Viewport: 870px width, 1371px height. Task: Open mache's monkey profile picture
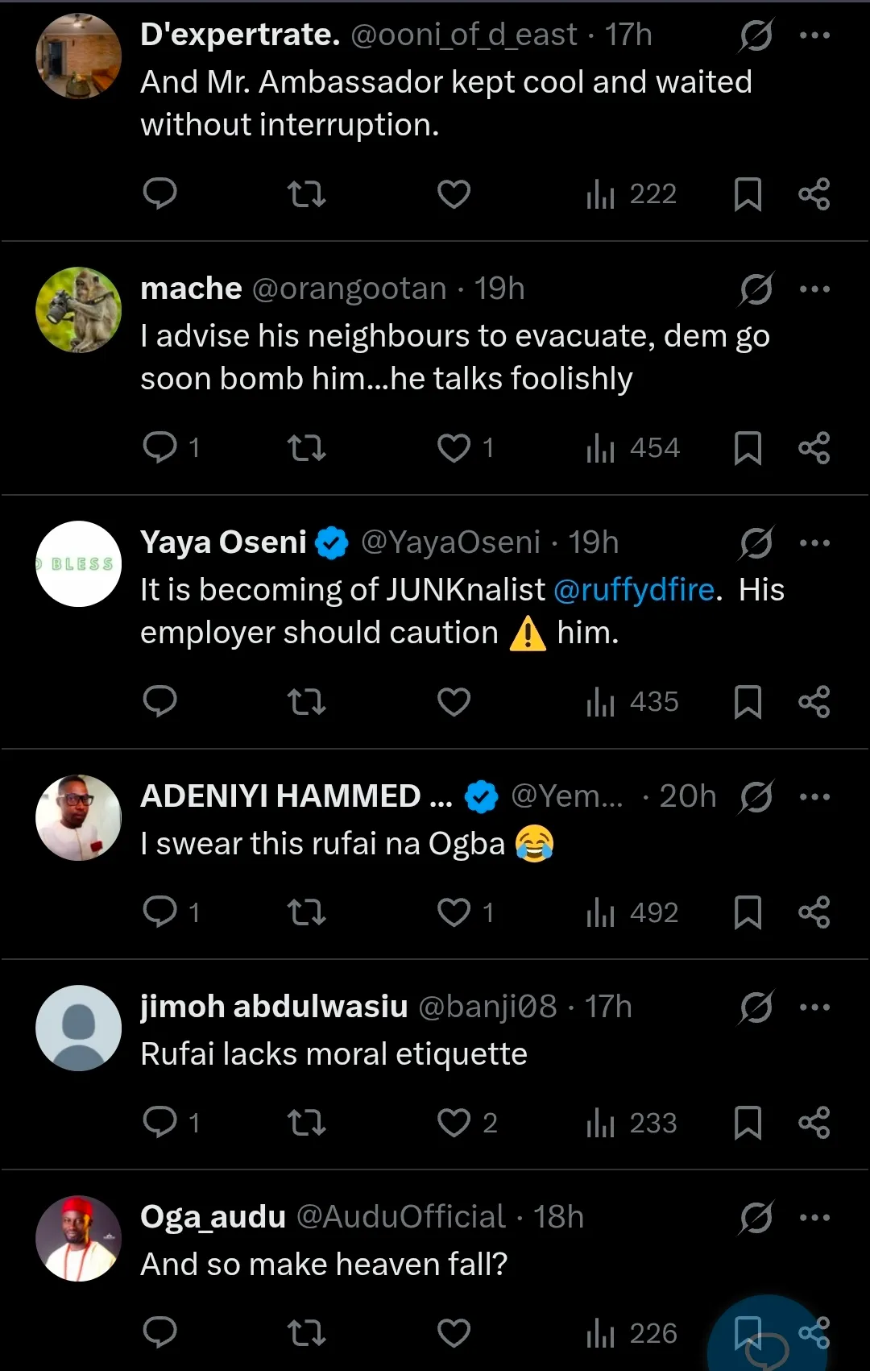[79, 310]
